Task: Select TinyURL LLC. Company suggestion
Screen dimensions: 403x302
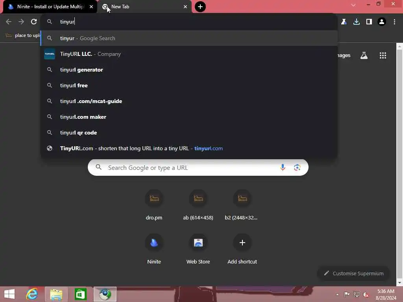Action: (x=189, y=54)
